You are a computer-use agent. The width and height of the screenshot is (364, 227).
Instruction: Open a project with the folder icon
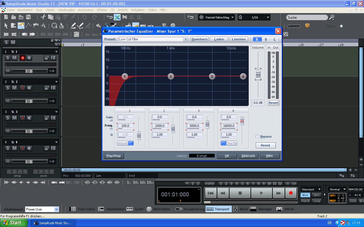14,17
